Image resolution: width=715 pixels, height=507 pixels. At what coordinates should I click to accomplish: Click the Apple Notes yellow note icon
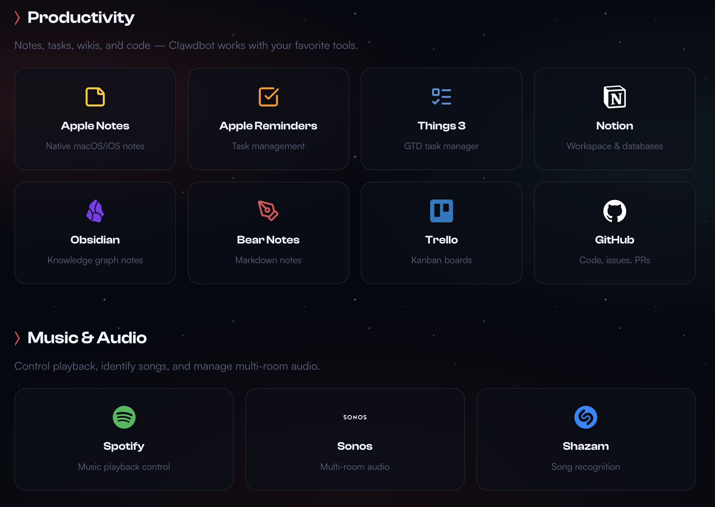(95, 97)
